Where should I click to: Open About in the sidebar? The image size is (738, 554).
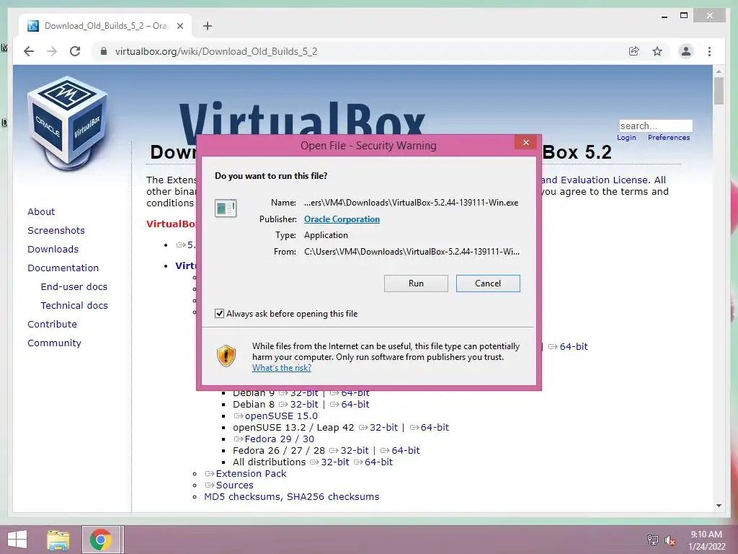41,211
